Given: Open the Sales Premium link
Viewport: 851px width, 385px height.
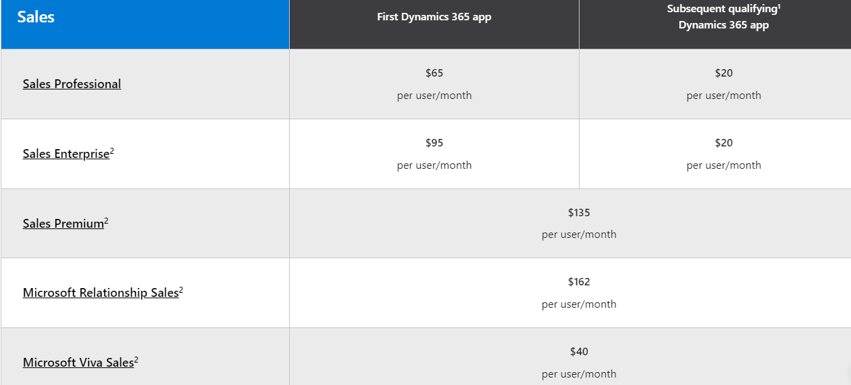Looking at the screenshot, I should 63,224.
